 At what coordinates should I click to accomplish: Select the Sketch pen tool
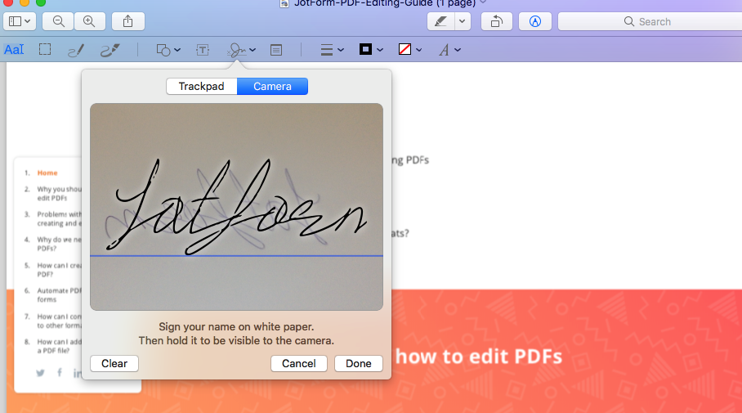(x=76, y=50)
